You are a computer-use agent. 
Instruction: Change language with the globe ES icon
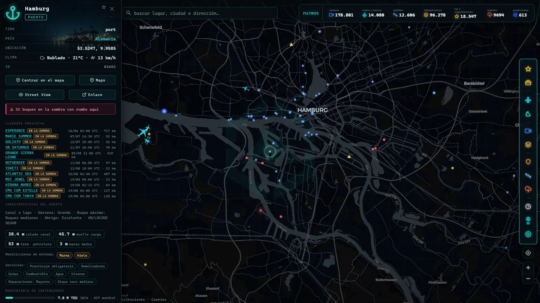[528, 221]
